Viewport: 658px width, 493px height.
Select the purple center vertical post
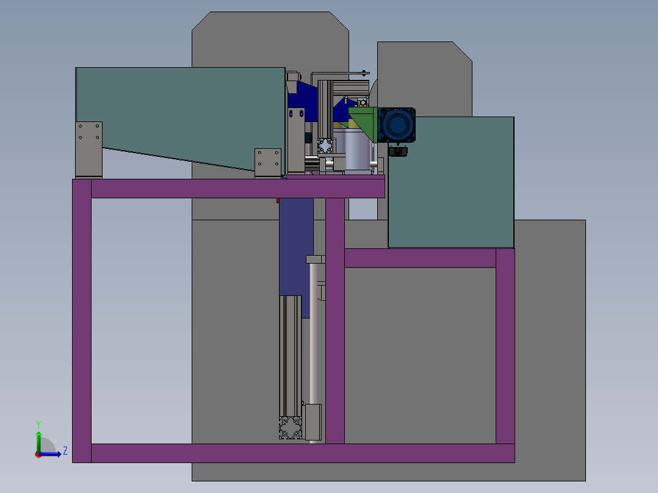coord(335,321)
